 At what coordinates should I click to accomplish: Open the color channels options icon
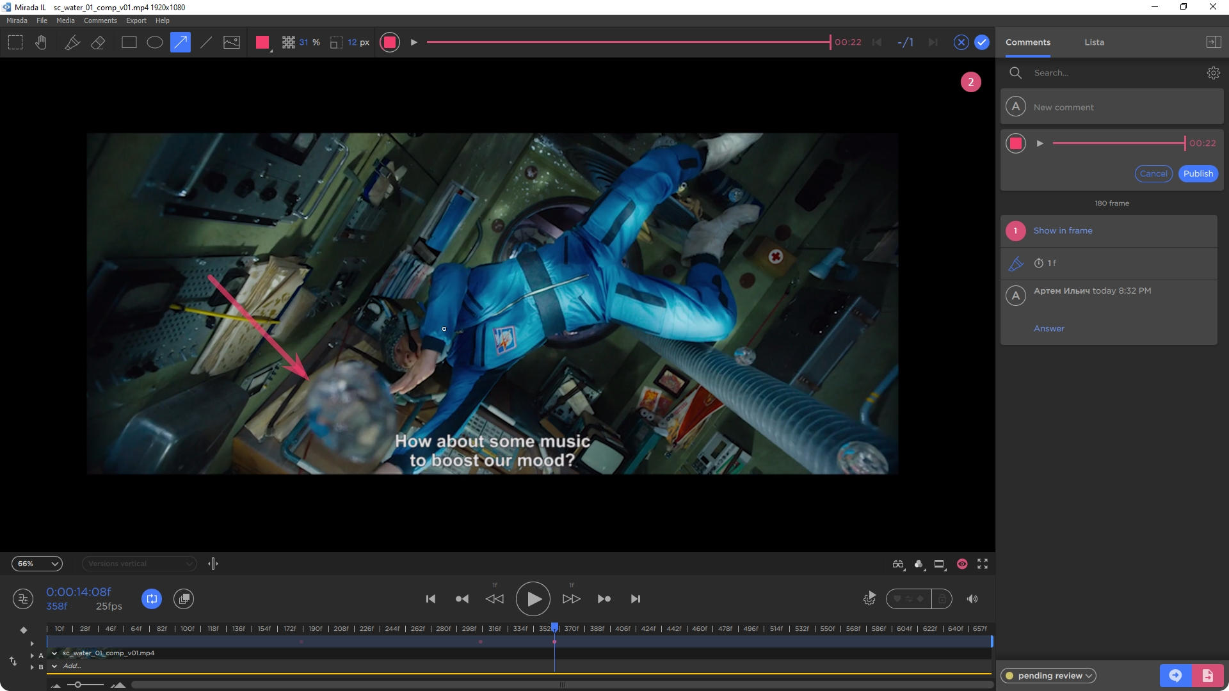click(x=919, y=564)
